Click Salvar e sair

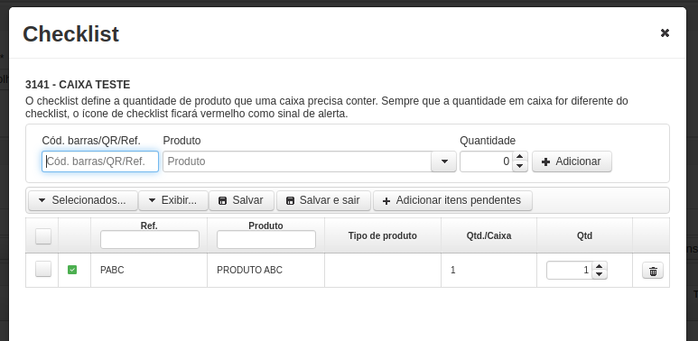pyautogui.click(x=323, y=200)
